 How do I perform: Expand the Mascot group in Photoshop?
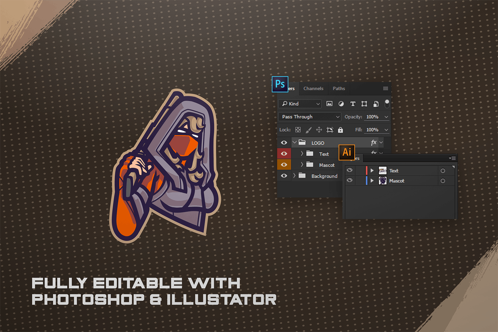tap(302, 164)
